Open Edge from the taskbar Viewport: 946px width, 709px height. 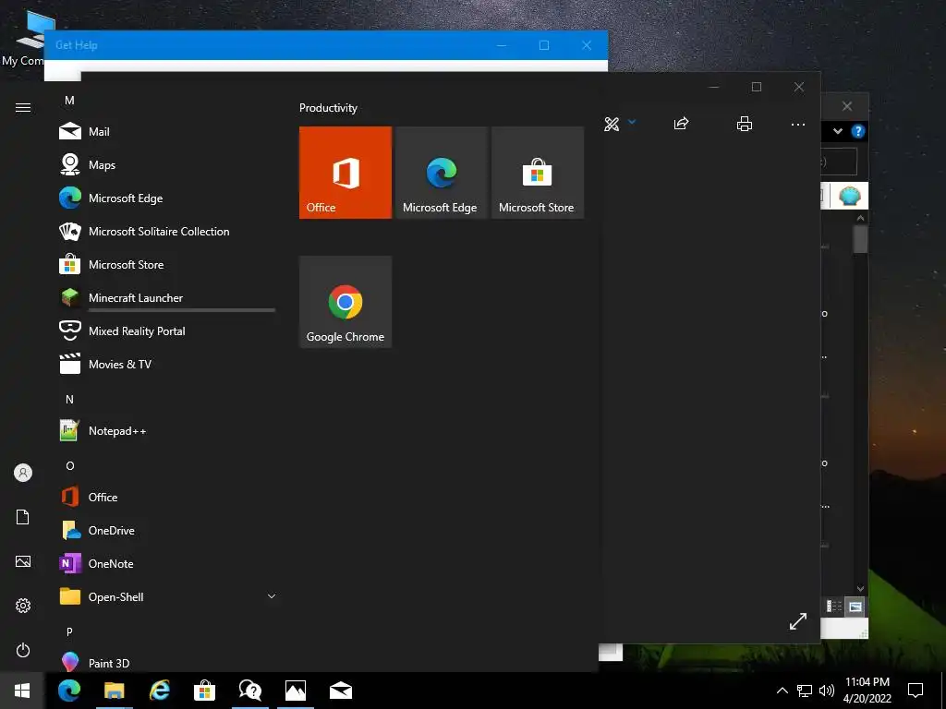(x=69, y=691)
